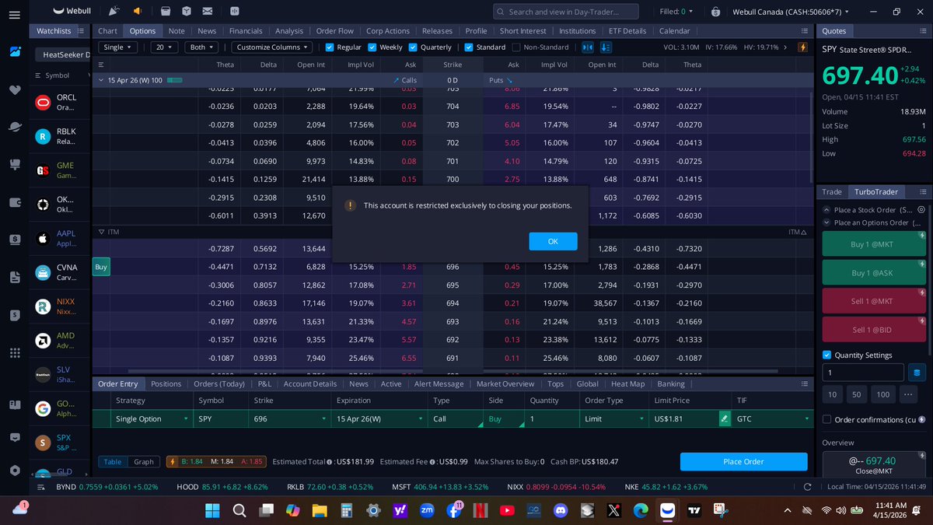Image resolution: width=933 pixels, height=525 pixels.
Task: Click the Search and view in Day-Trader field
Action: [566, 12]
